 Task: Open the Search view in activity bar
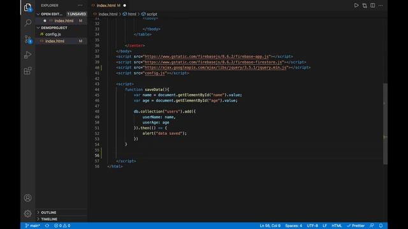point(27,23)
